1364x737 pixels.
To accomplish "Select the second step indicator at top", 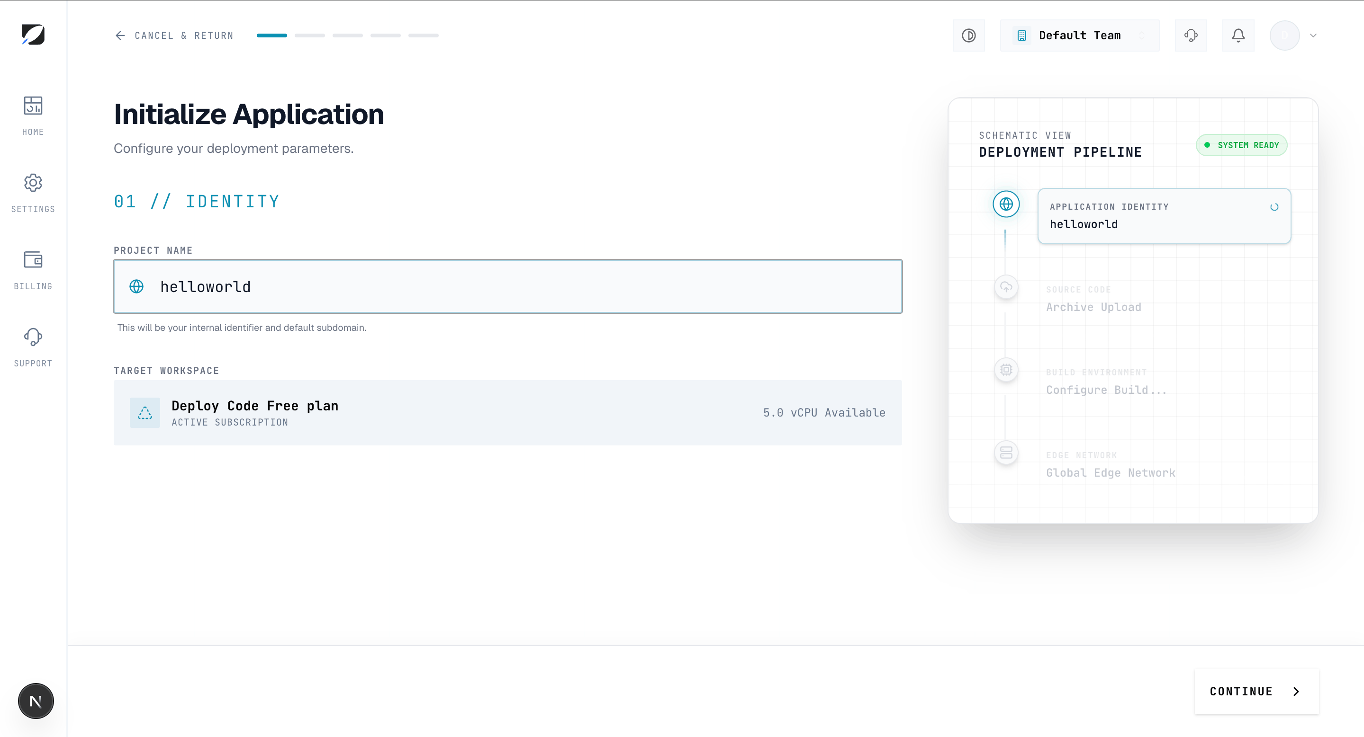I will click(x=310, y=35).
